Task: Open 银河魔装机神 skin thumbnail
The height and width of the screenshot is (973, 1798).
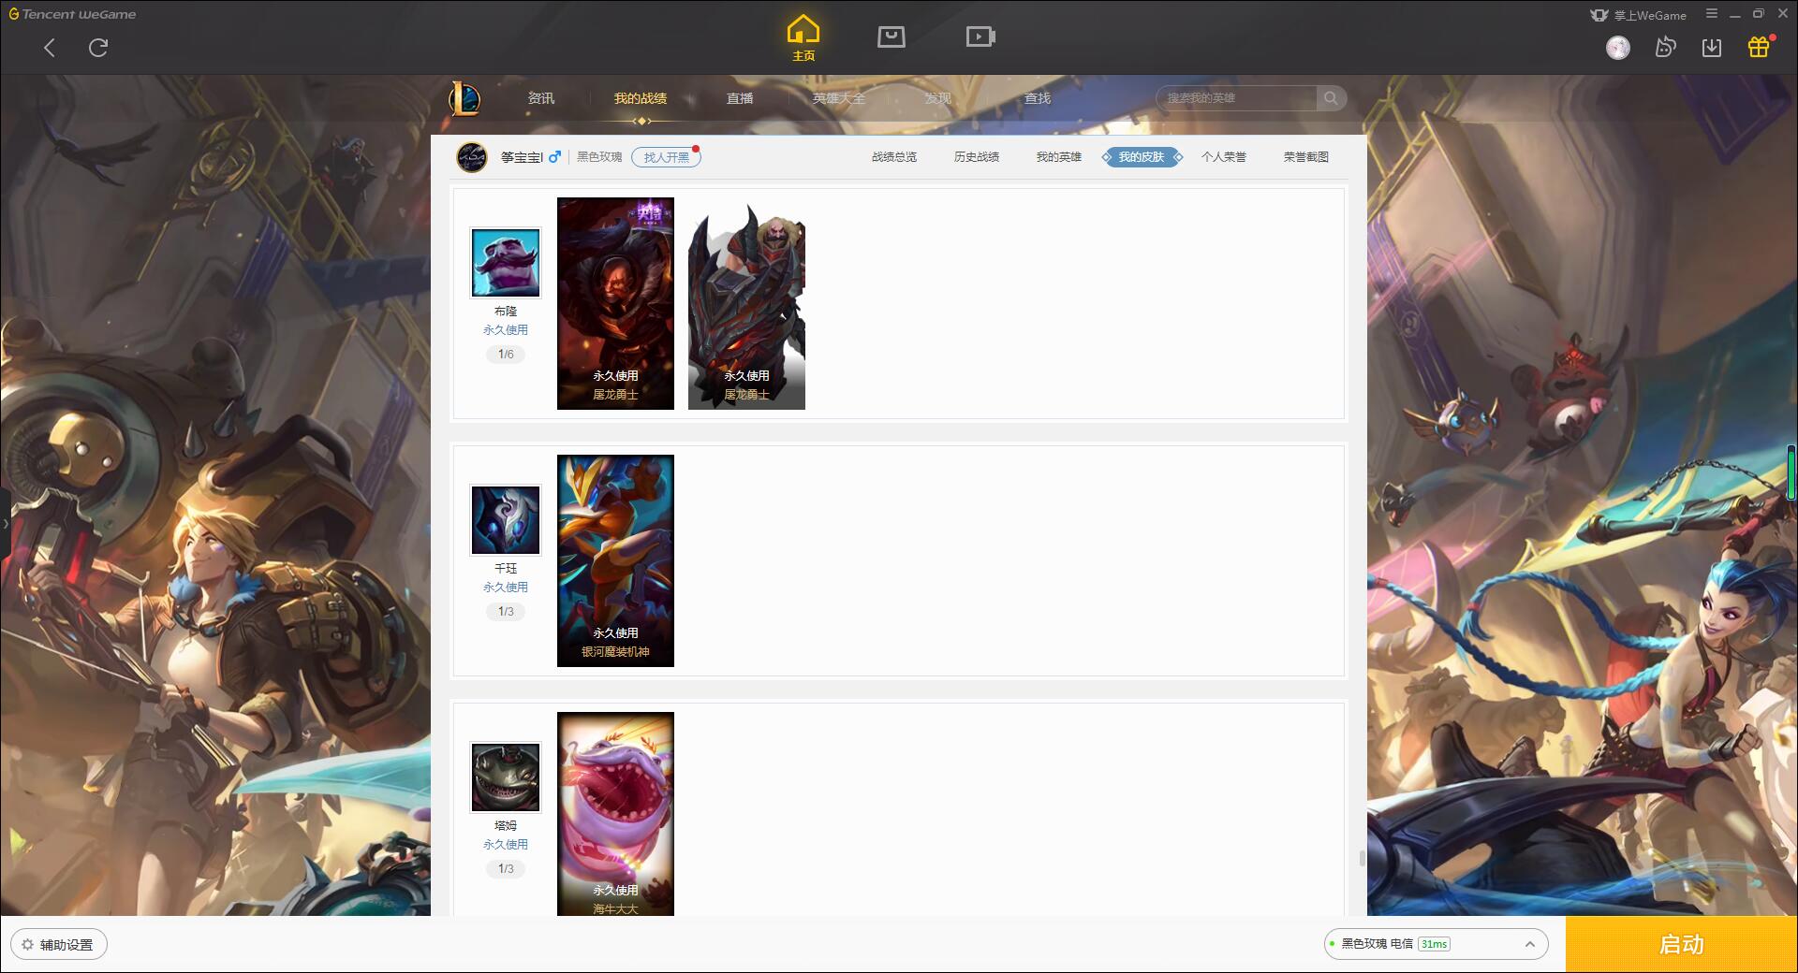Action: 615,560
